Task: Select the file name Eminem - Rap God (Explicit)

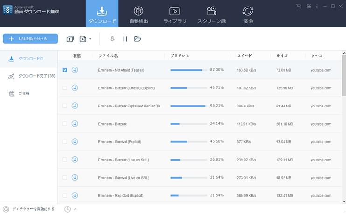Action: click(x=121, y=196)
